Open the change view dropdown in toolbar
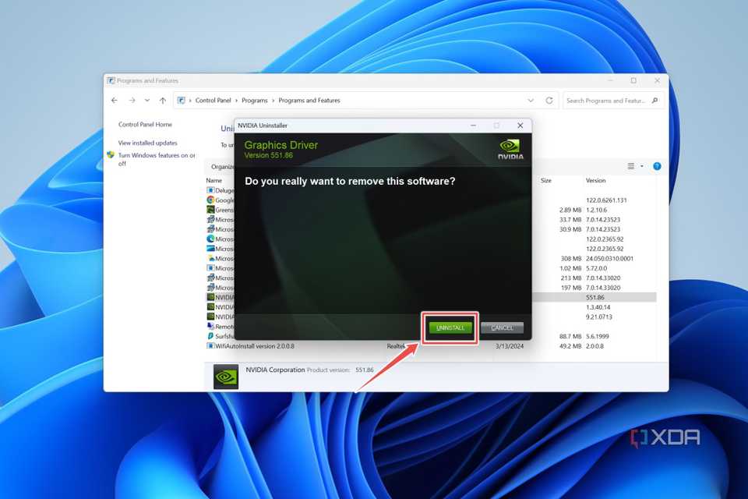Image resolution: width=748 pixels, height=499 pixels. pos(634,166)
